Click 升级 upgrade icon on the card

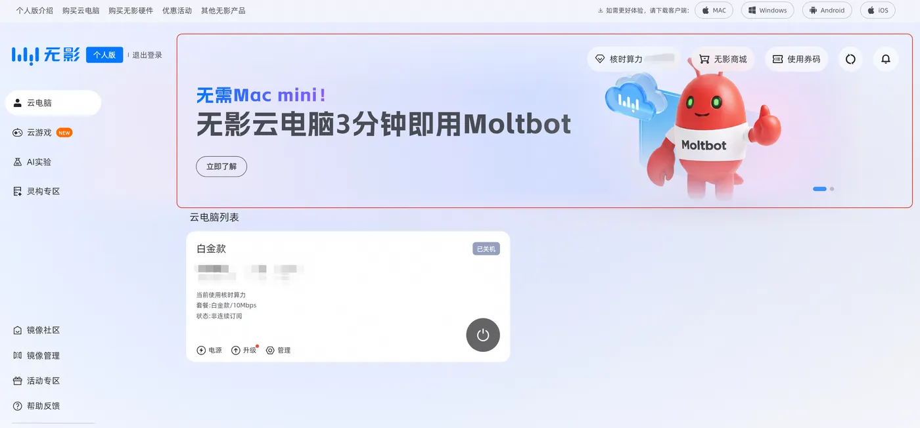coord(244,351)
